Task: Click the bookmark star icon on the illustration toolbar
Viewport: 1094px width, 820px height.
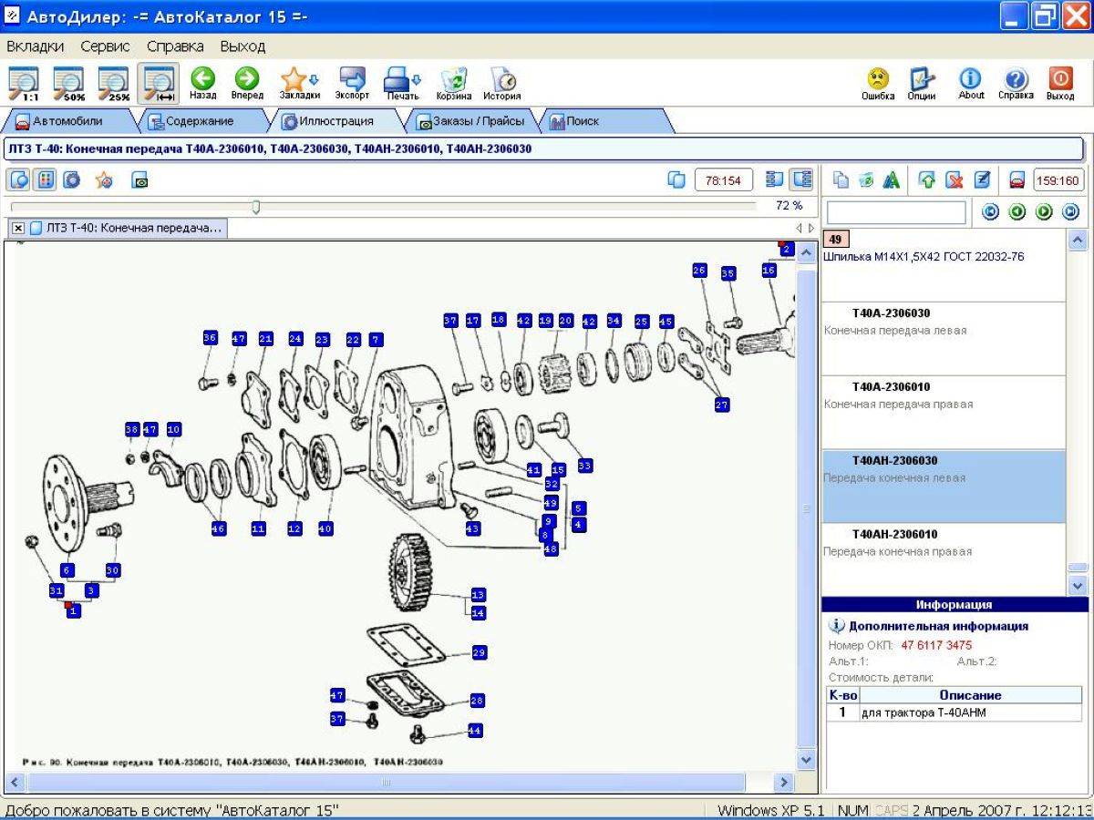Action: click(x=104, y=180)
